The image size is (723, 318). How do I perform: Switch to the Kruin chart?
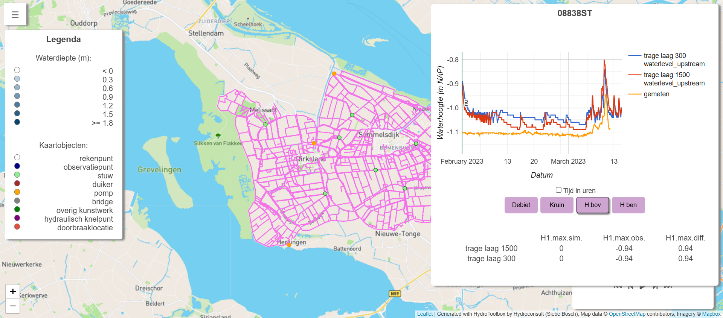(557, 205)
